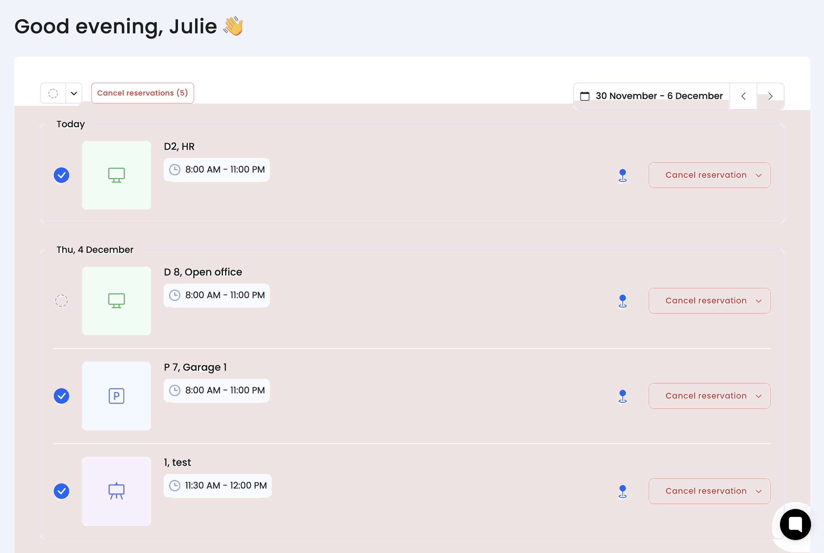
Task: Uncheck the P 7, Garage 1 reservation
Action: [61, 396]
